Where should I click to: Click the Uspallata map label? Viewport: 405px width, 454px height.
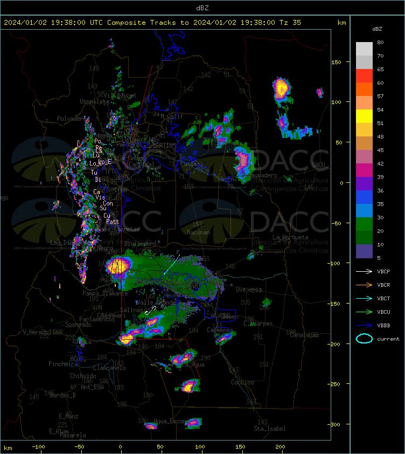pyautogui.click(x=94, y=101)
